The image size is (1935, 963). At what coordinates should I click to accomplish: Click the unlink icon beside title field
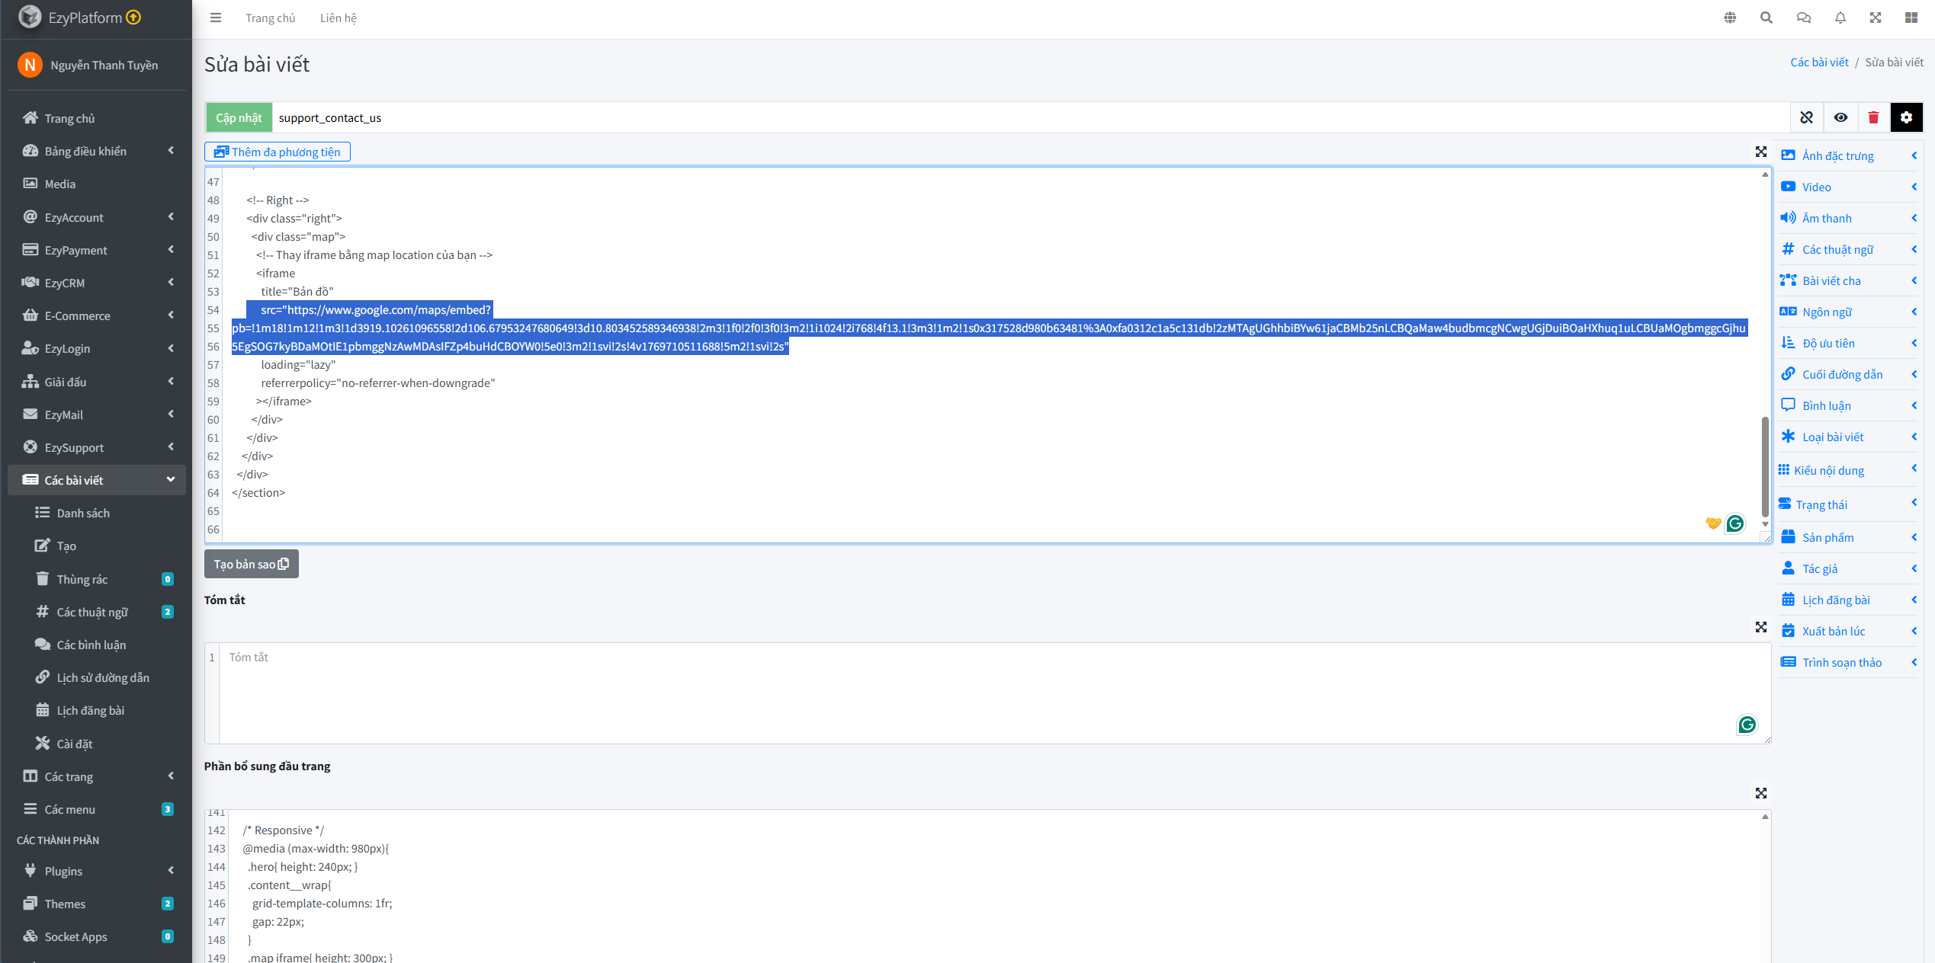click(x=1806, y=117)
